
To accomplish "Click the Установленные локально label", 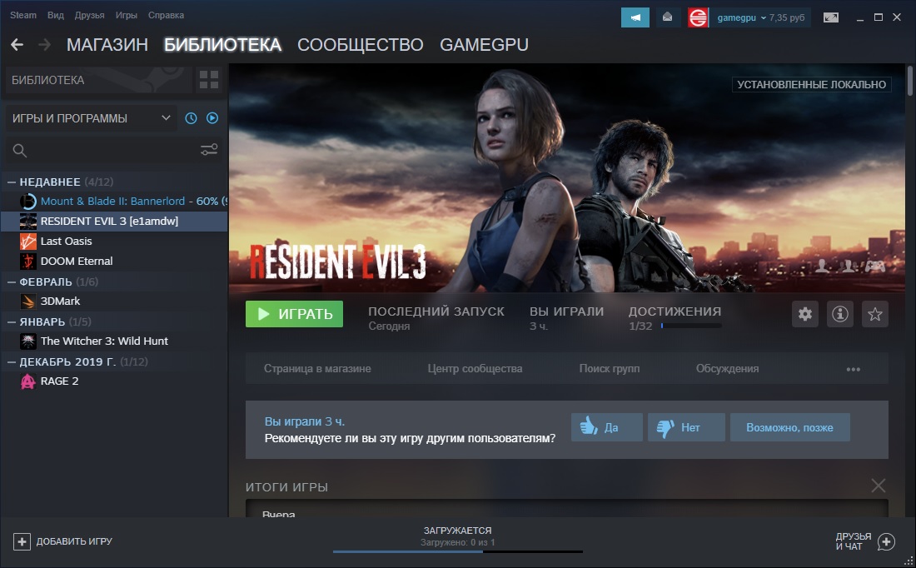I will 811,85.
